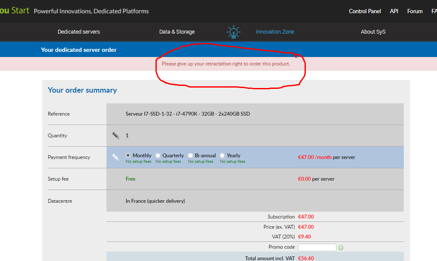Go to Innovation Zone menu item
Image resolution: width=437 pixels, height=261 pixels.
coord(275,32)
